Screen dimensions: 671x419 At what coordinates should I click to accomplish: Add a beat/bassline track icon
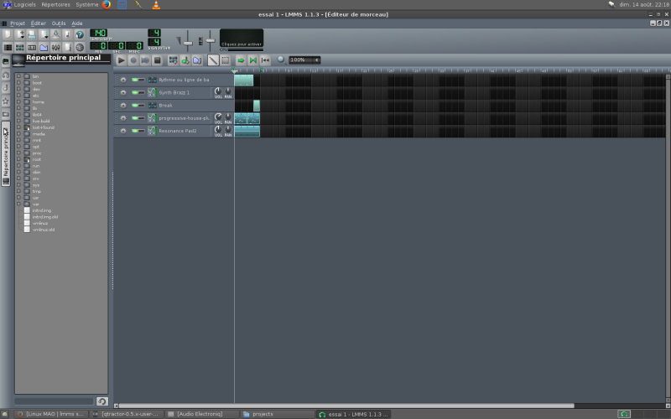coord(173,60)
